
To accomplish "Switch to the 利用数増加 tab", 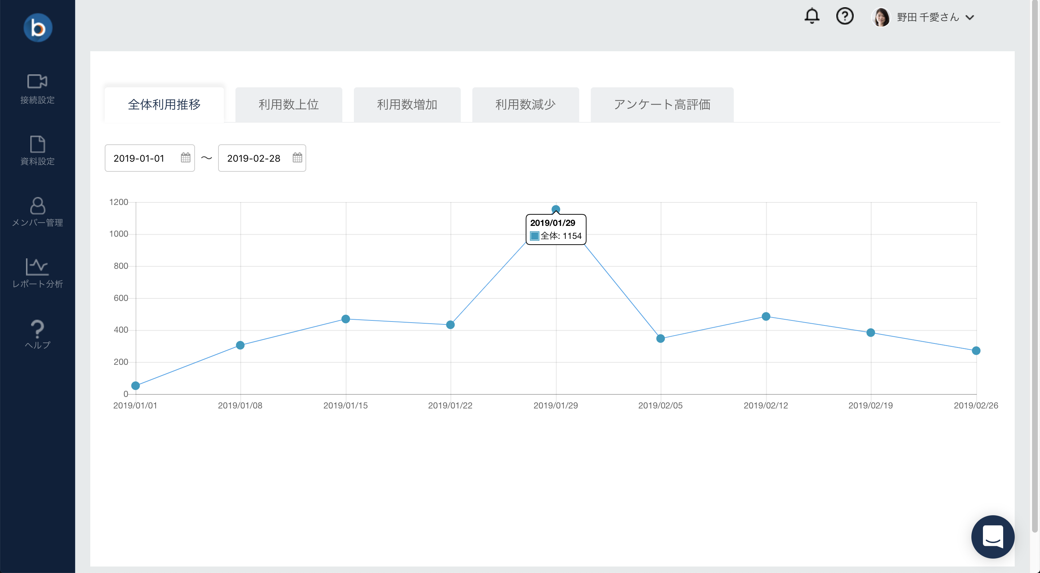I will pos(407,105).
